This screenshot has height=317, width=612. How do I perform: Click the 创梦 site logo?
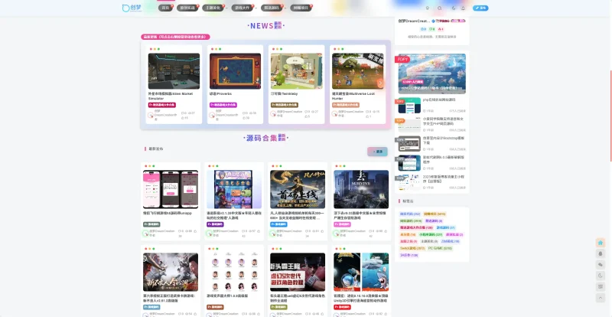(x=132, y=8)
